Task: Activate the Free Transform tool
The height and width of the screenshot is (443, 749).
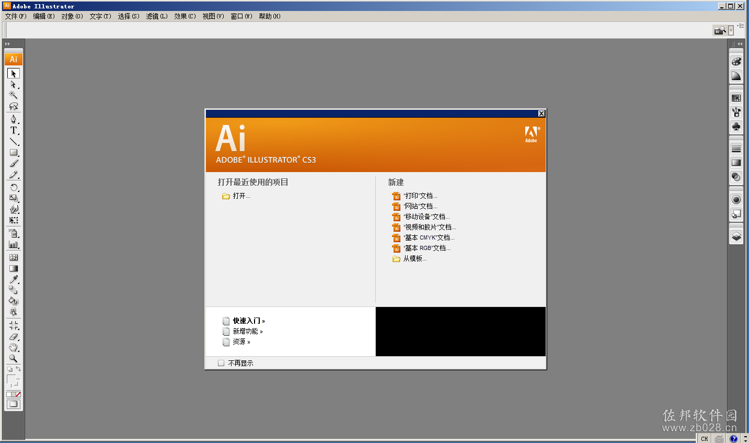Action: (14, 220)
